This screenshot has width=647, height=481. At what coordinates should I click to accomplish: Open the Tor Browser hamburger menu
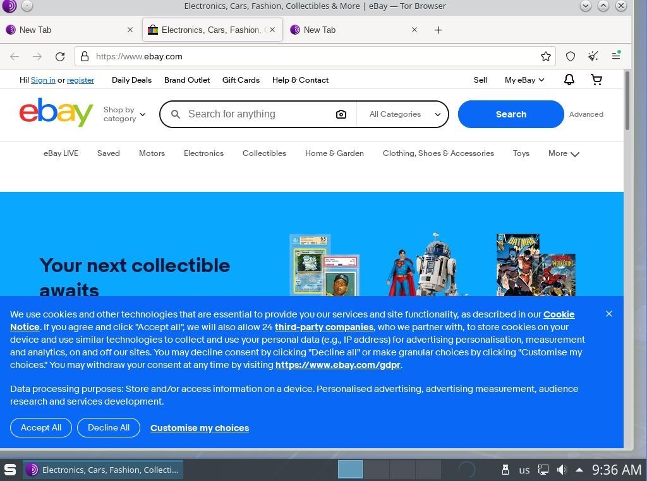point(616,56)
